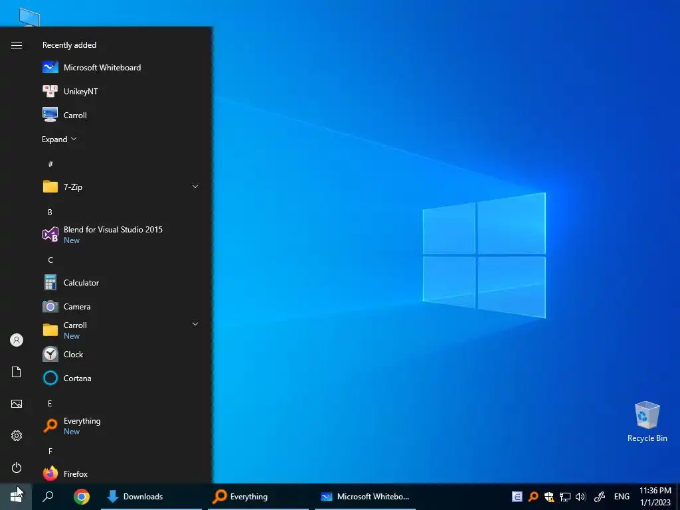The height and width of the screenshot is (510, 680).
Task: Jump to the '#' letter index
Action: pyautogui.click(x=50, y=164)
